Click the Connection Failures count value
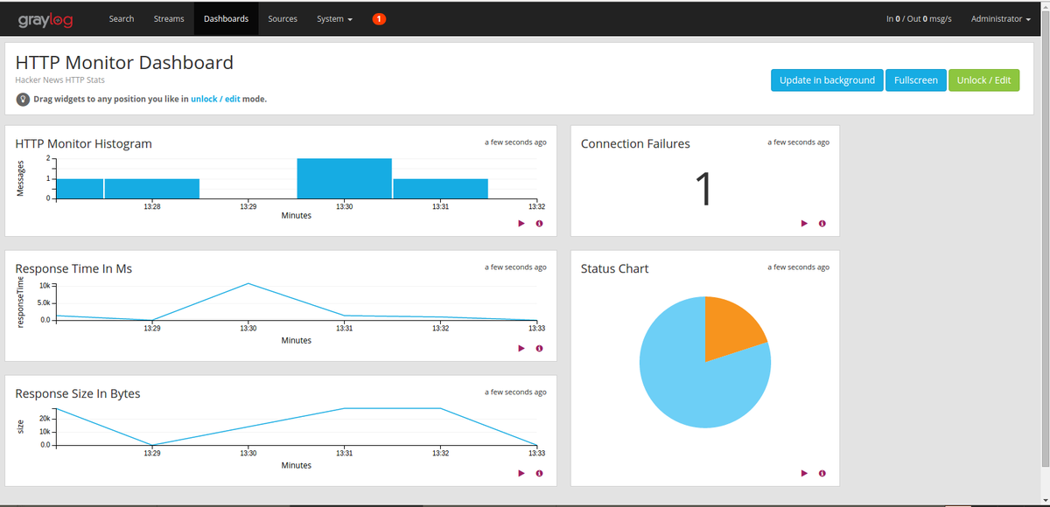 pos(703,189)
